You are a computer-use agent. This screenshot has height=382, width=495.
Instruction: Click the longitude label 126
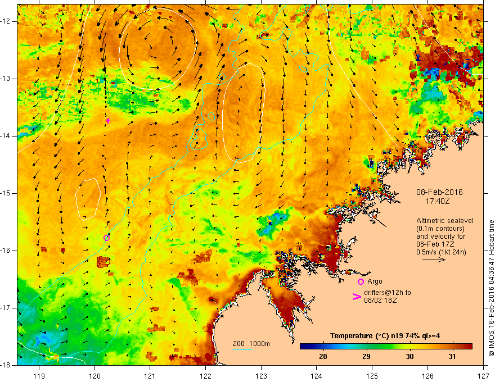(427, 376)
